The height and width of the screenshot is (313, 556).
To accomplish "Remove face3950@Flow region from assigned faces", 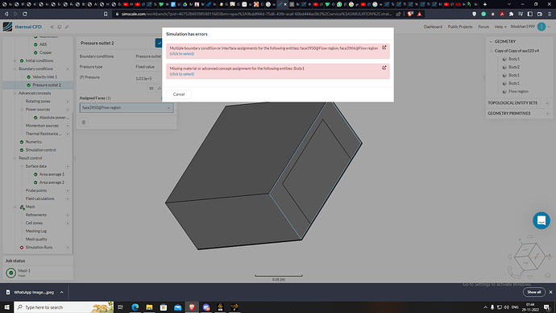I will [x=168, y=108].
